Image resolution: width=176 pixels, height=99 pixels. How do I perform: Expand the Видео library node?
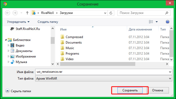pyautogui.click(x=8, y=45)
